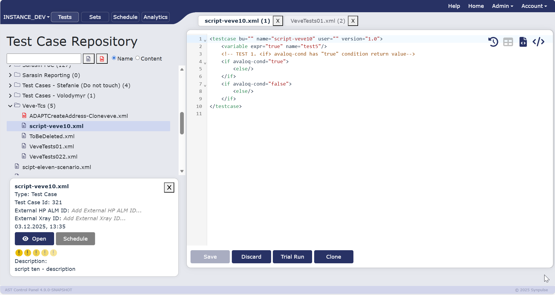
Task: Click the tree scrollbar up arrow
Action: tap(182, 69)
